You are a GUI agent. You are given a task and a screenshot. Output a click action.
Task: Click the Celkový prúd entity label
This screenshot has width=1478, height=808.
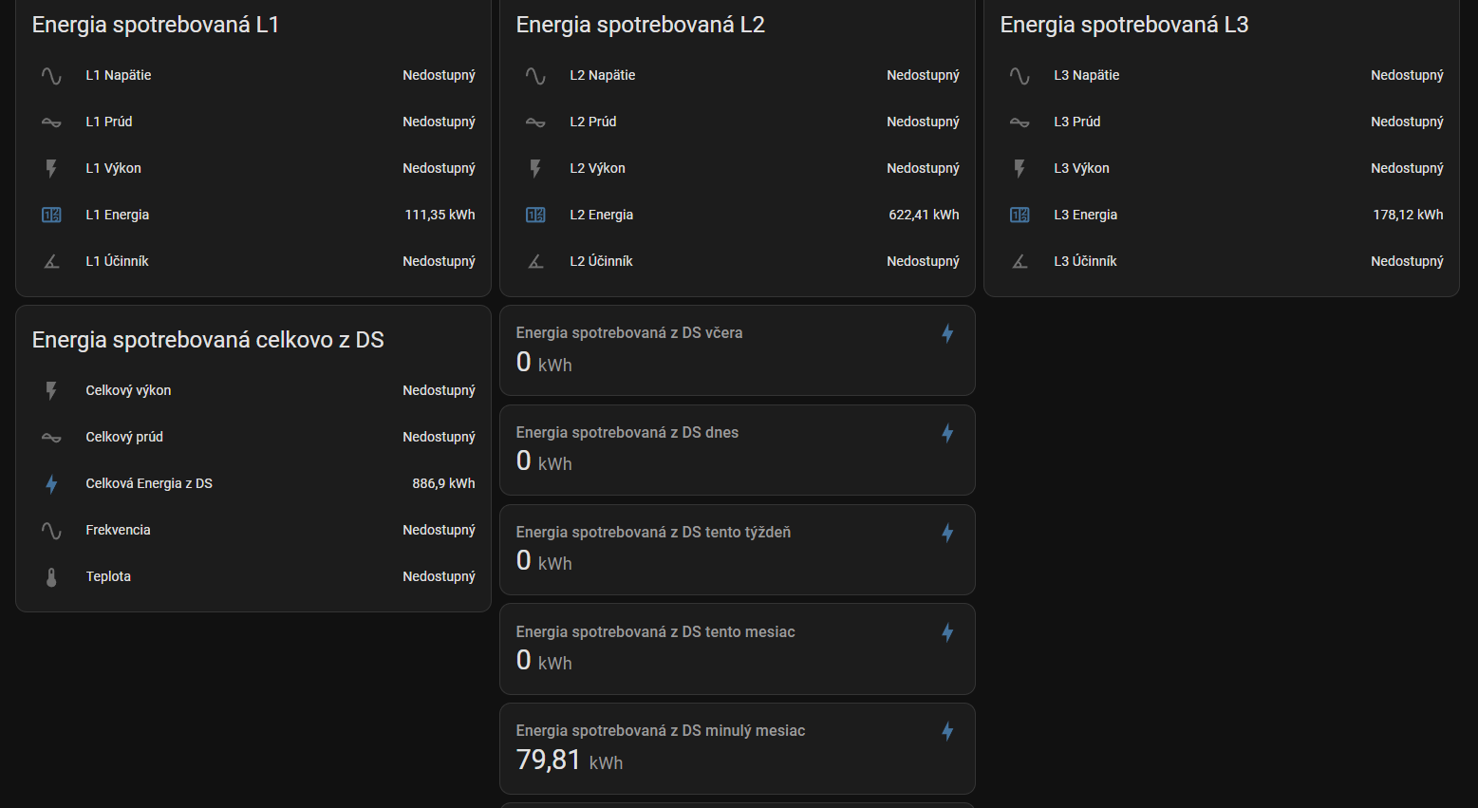124,438
